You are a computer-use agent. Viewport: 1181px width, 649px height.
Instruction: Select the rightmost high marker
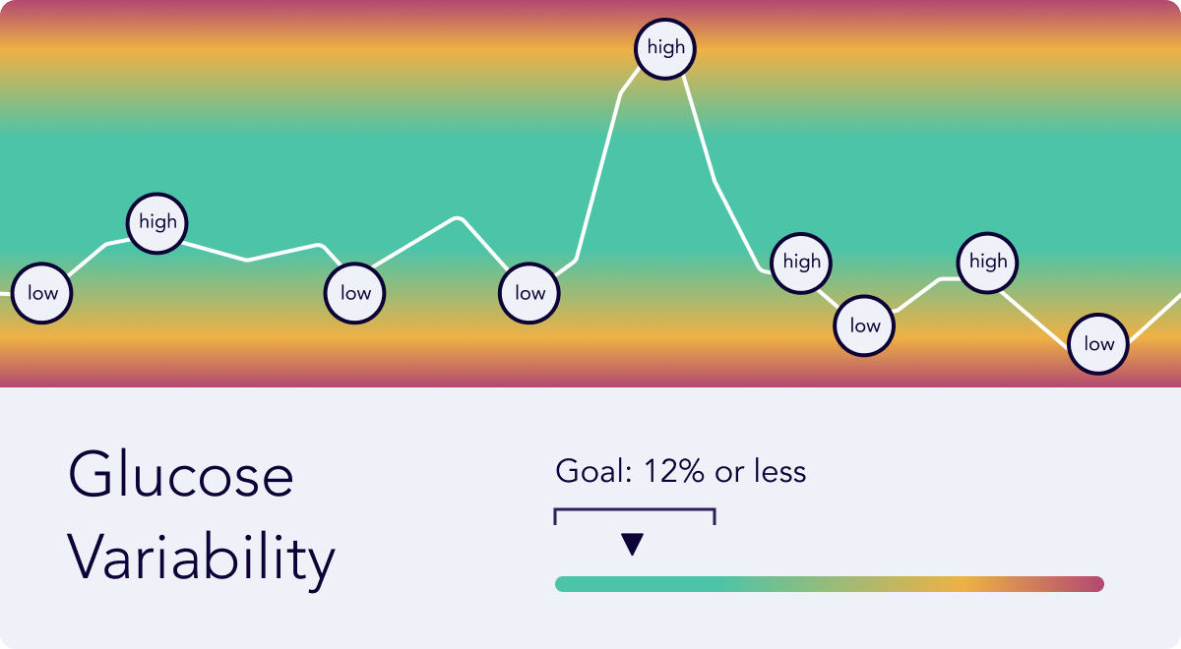click(988, 262)
